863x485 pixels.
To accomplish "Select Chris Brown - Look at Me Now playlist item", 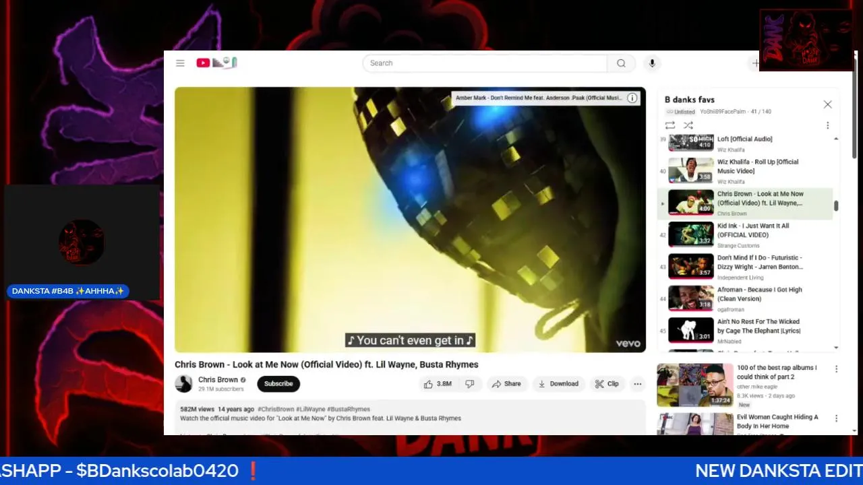I will point(745,203).
